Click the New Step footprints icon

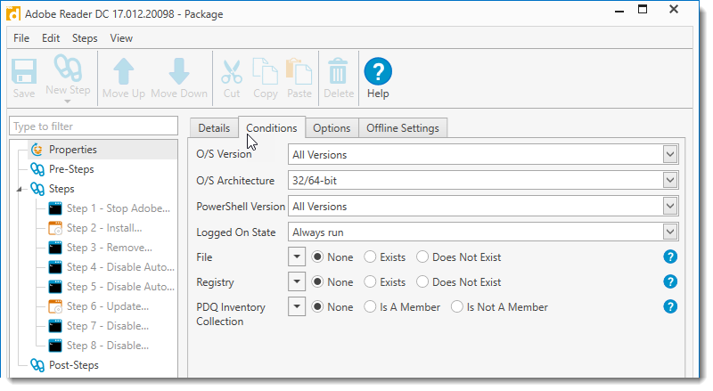click(68, 70)
